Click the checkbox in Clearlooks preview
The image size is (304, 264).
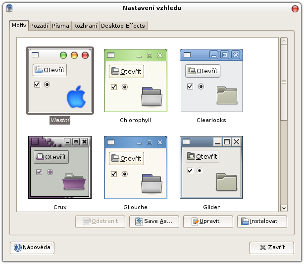[x=190, y=87]
